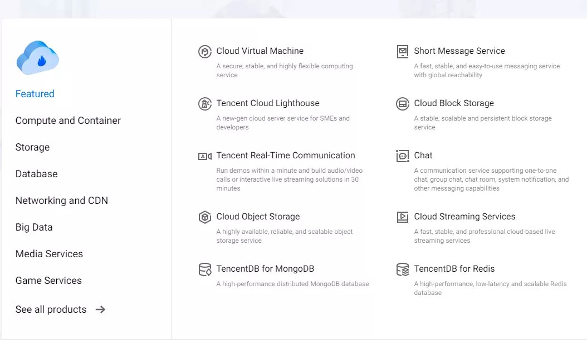Select the TencentDB for Redis stacked-disk icon
Viewport: 587px width, 340px height.
tap(402, 268)
